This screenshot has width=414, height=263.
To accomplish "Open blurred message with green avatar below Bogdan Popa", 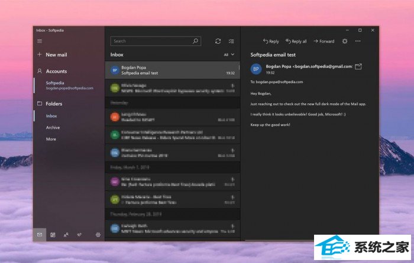I will pyautogui.click(x=173, y=88).
